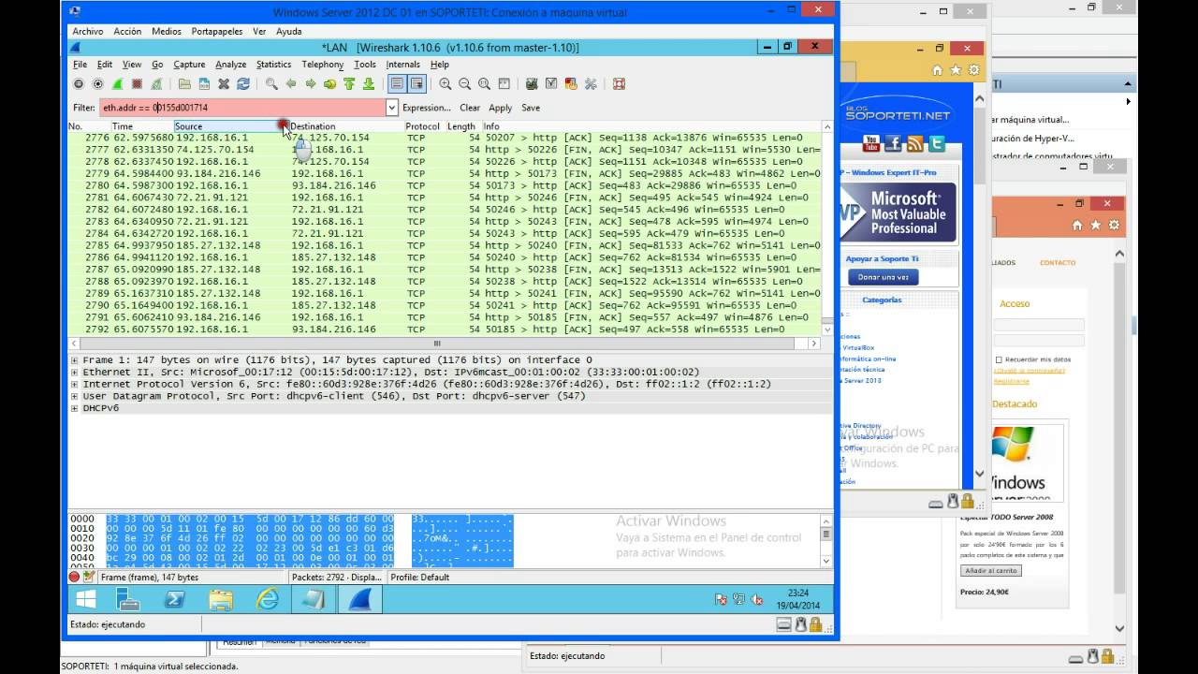
Task: Click the CONTACTO link on web page
Action: click(1058, 263)
